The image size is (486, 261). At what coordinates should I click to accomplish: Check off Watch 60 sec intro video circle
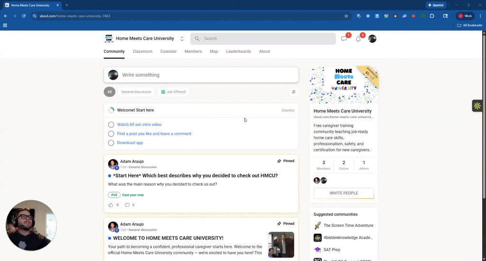[111, 125]
